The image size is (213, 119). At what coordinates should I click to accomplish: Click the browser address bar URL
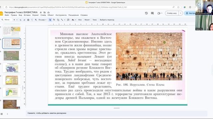point(68,7)
